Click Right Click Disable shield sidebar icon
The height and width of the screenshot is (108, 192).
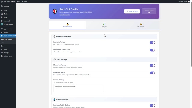point(2,36)
